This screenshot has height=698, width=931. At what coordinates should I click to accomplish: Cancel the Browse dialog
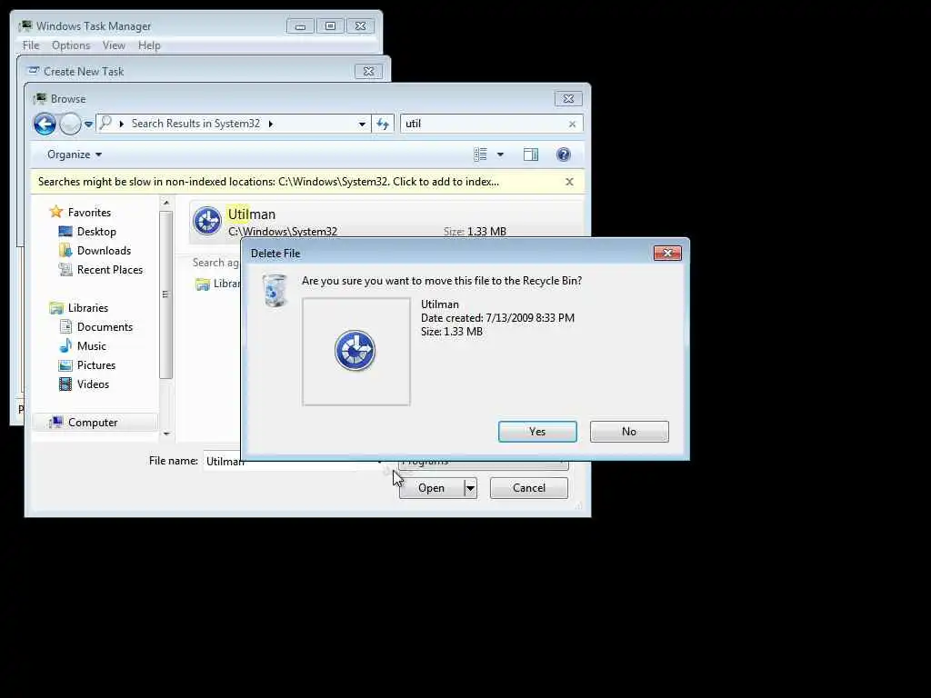click(528, 488)
